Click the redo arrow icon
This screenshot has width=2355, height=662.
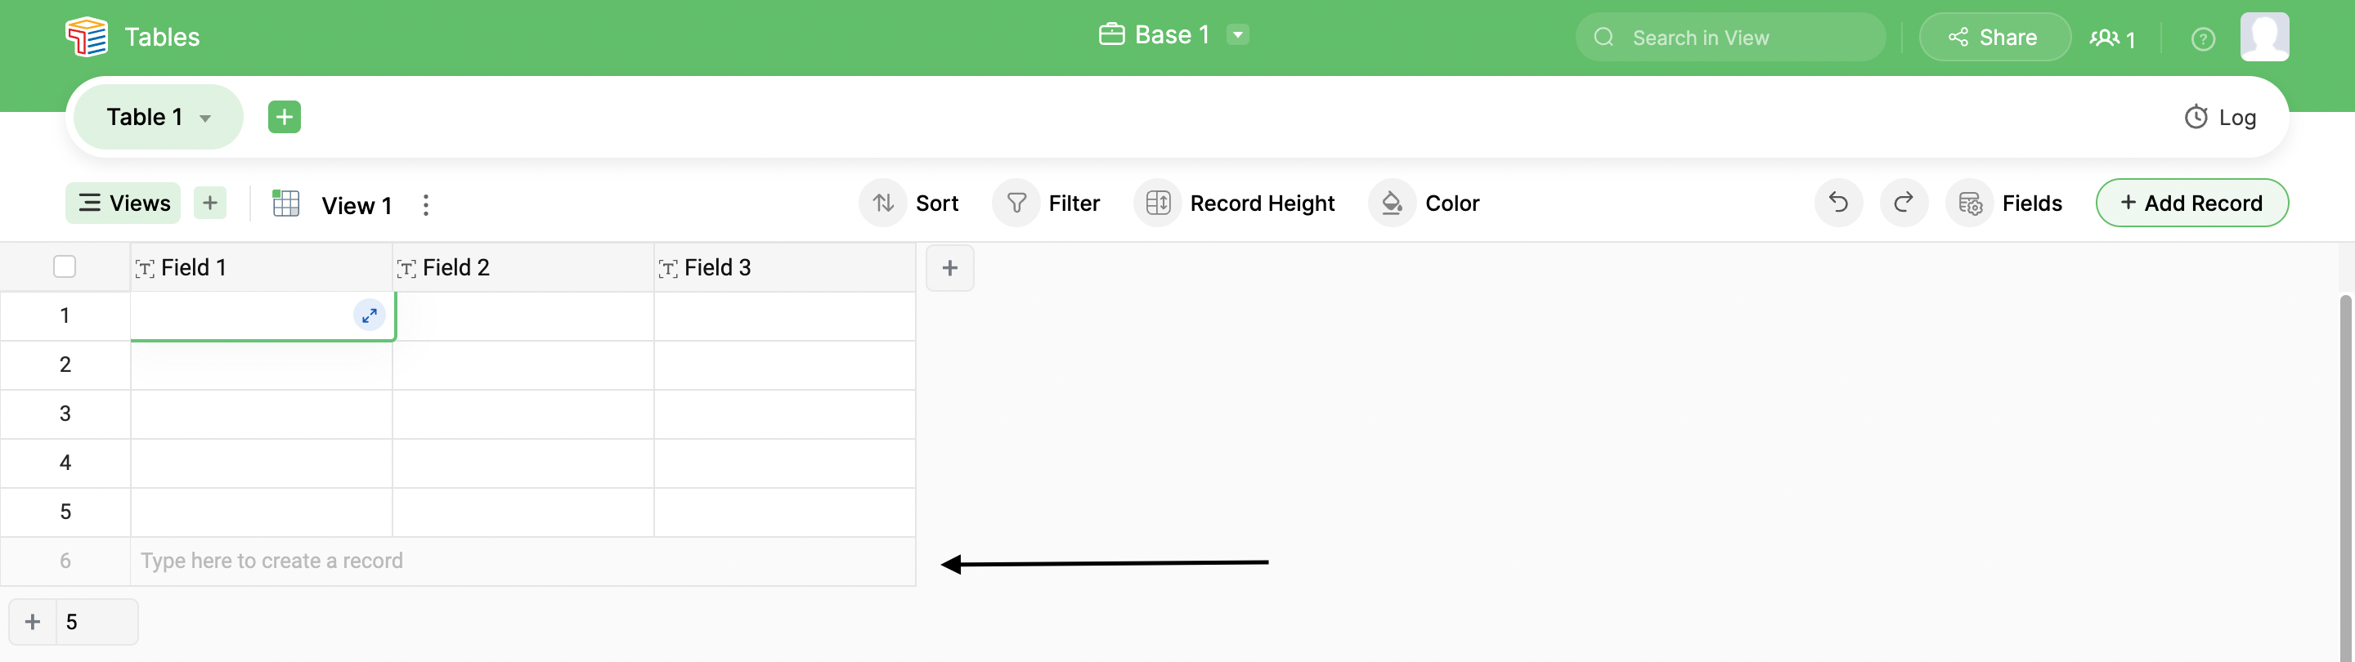click(1904, 203)
